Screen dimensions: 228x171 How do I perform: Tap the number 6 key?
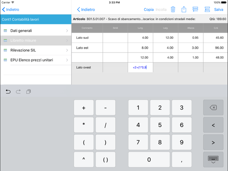[182, 125]
